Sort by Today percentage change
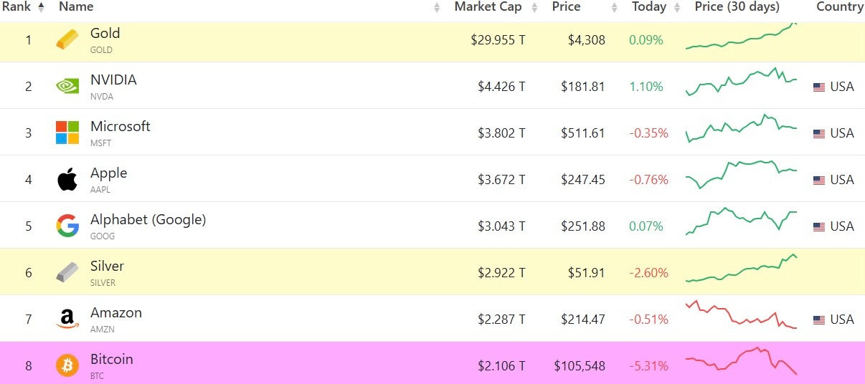Image resolution: width=865 pixels, height=384 pixels. pyautogui.click(x=649, y=7)
